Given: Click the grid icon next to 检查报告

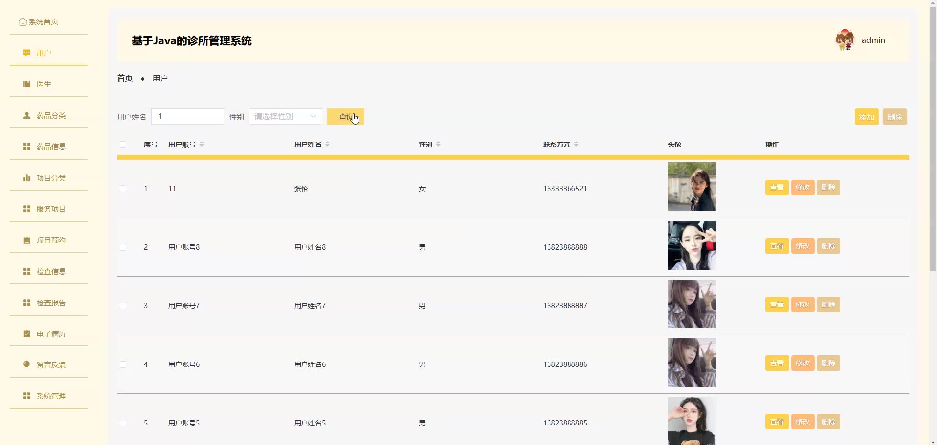Looking at the screenshot, I should 27,303.
